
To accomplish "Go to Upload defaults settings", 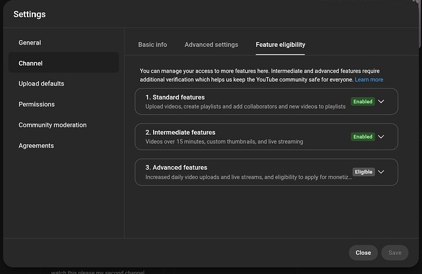I will coord(41,84).
